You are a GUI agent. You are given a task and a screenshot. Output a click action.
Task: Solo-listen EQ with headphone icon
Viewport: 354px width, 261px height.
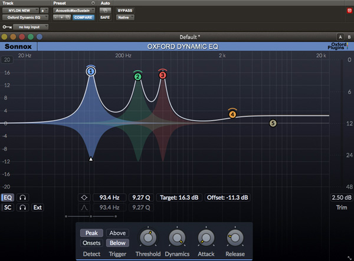point(22,198)
